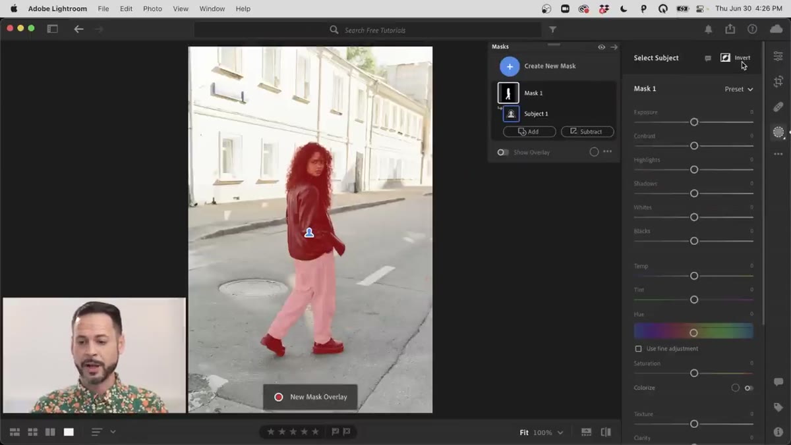Click the Hue color slider handle

pos(693,332)
